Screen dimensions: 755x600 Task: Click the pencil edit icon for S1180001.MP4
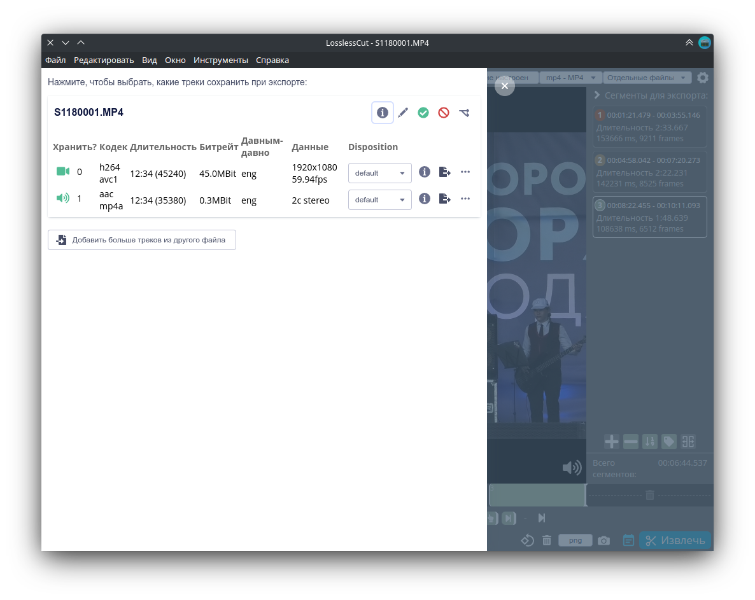403,113
